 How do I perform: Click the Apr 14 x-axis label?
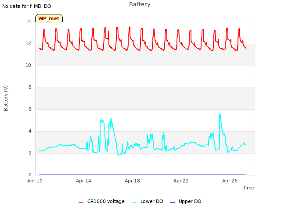click(83, 181)
